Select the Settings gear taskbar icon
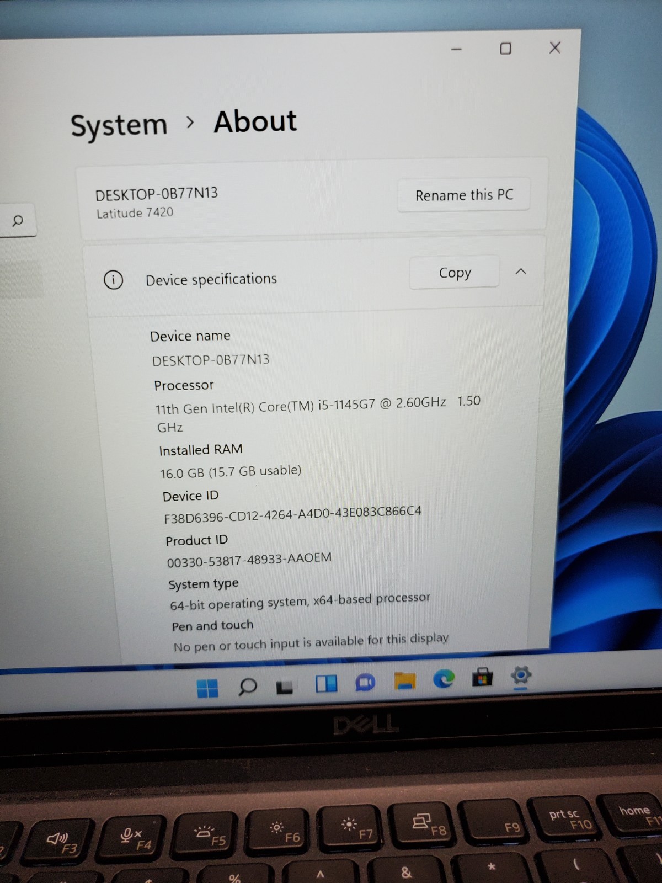The height and width of the screenshot is (883, 662). click(521, 674)
